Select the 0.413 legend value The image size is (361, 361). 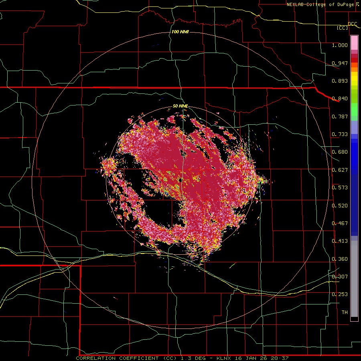click(340, 241)
